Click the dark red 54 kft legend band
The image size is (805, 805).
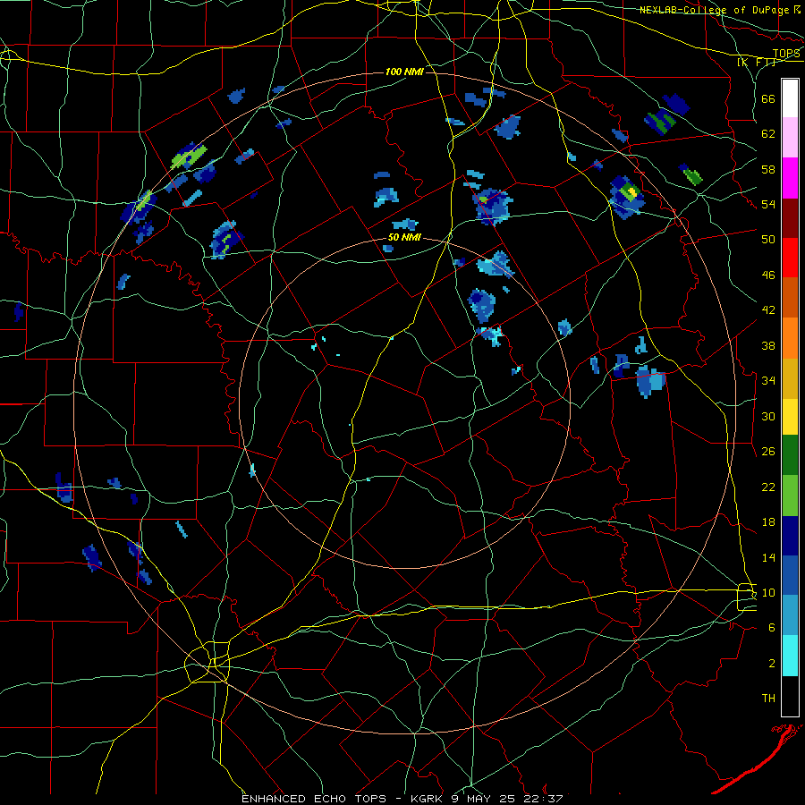click(790, 218)
